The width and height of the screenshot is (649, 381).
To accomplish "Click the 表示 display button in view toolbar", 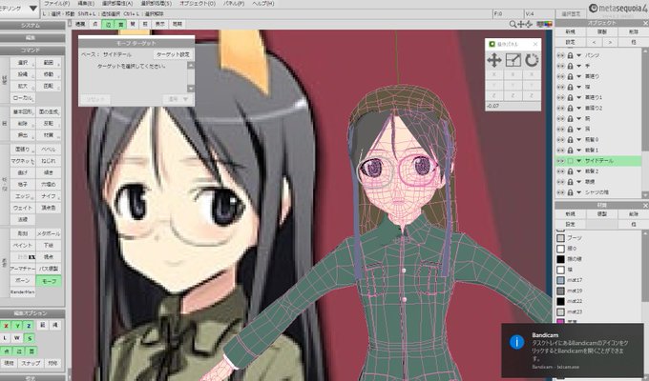I will pyautogui.click(x=159, y=25).
